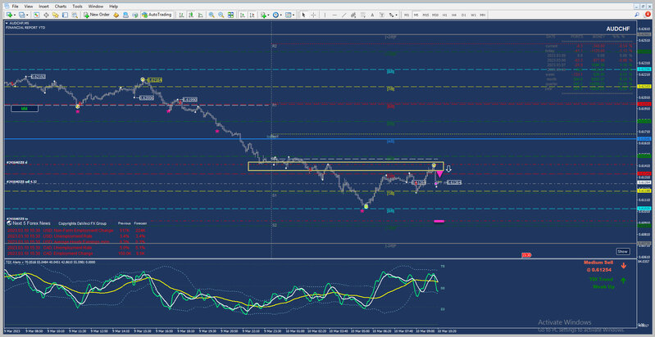Switch to M5 timeframe
Screen dimensions: 655x337
[416, 15]
